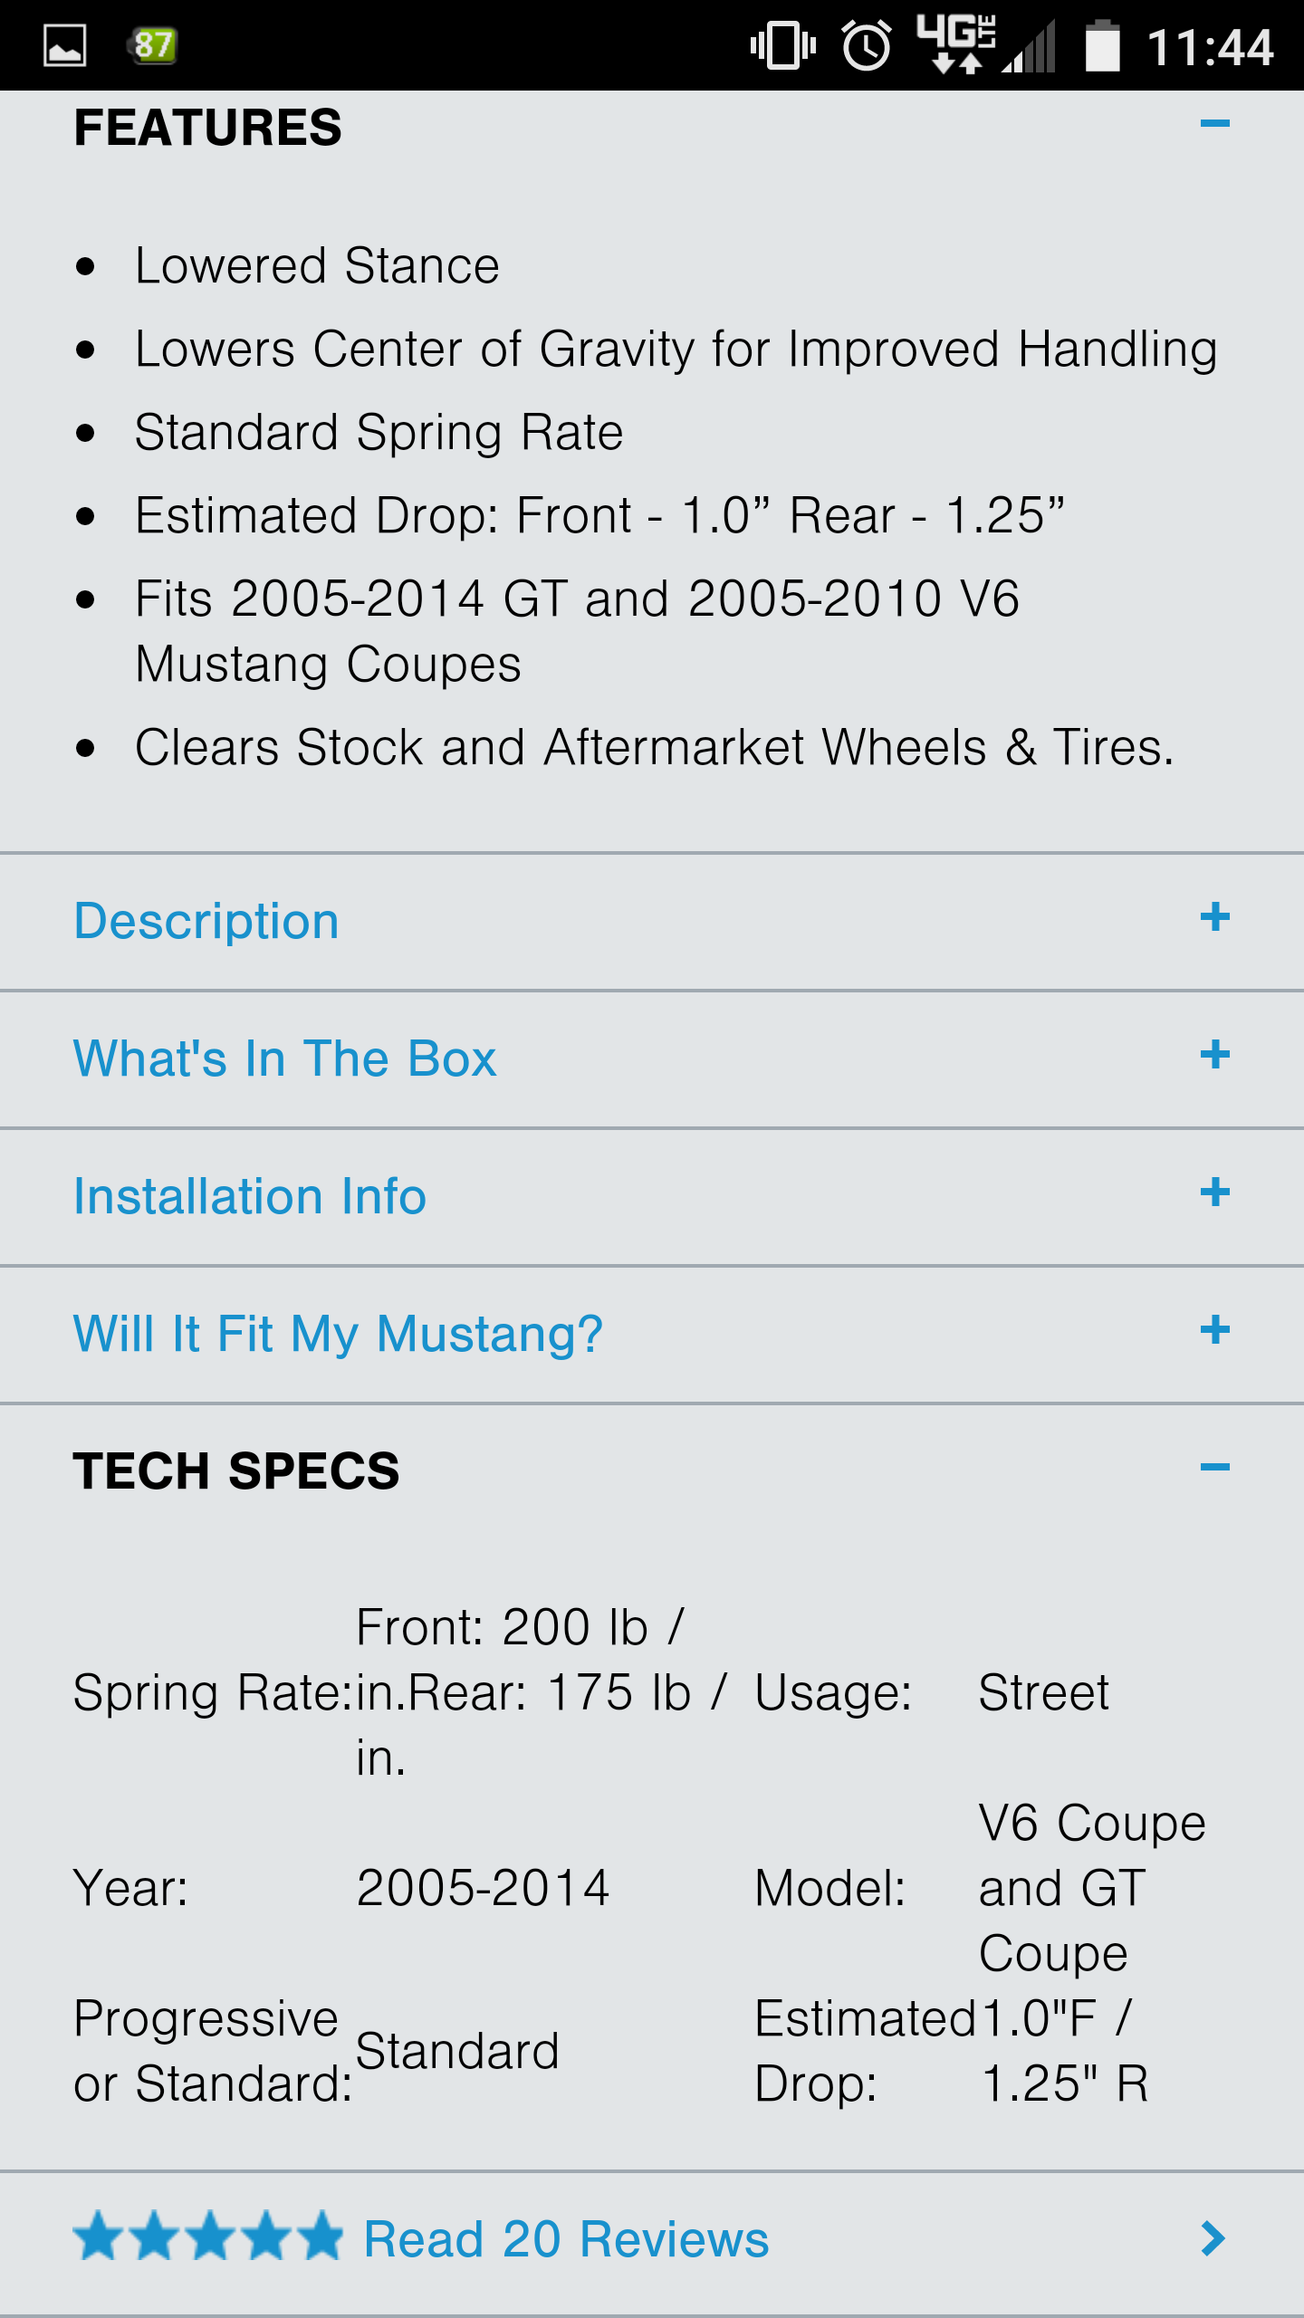Viewport: 1304px width, 2318px height.
Task: Expand What's In The Box section
Action: click(284, 1058)
